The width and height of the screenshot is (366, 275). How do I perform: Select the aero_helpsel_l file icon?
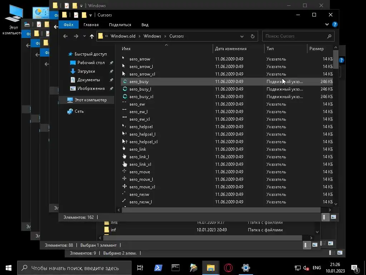pos(124,134)
